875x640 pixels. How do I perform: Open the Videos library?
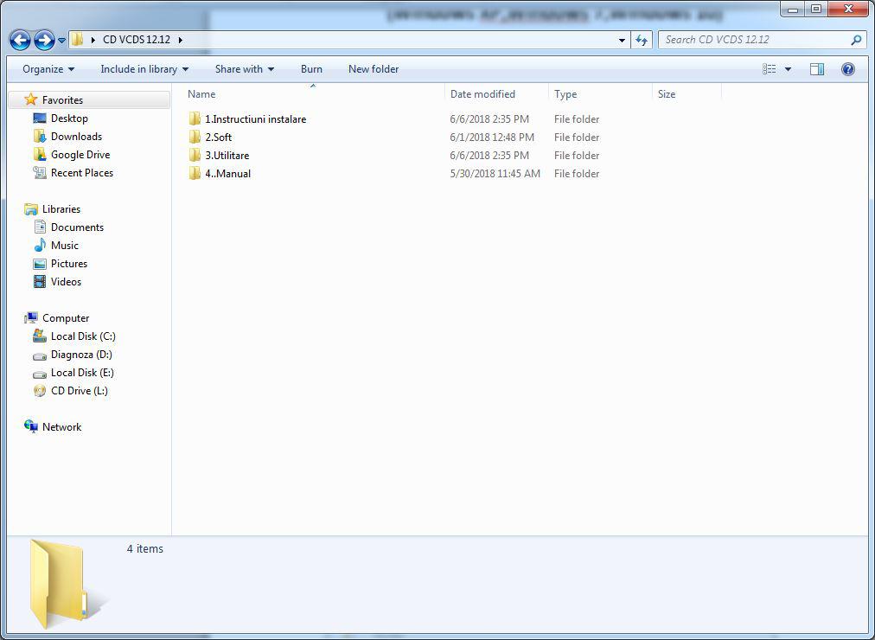coord(66,282)
